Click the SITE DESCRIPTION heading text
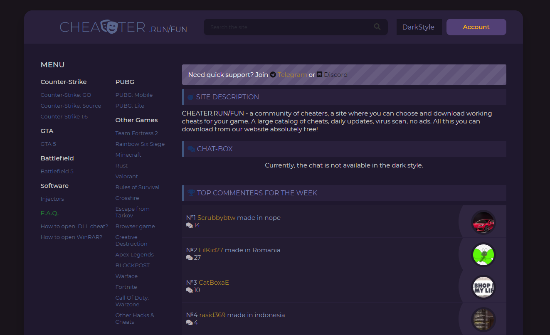The image size is (550, 335). tap(227, 97)
